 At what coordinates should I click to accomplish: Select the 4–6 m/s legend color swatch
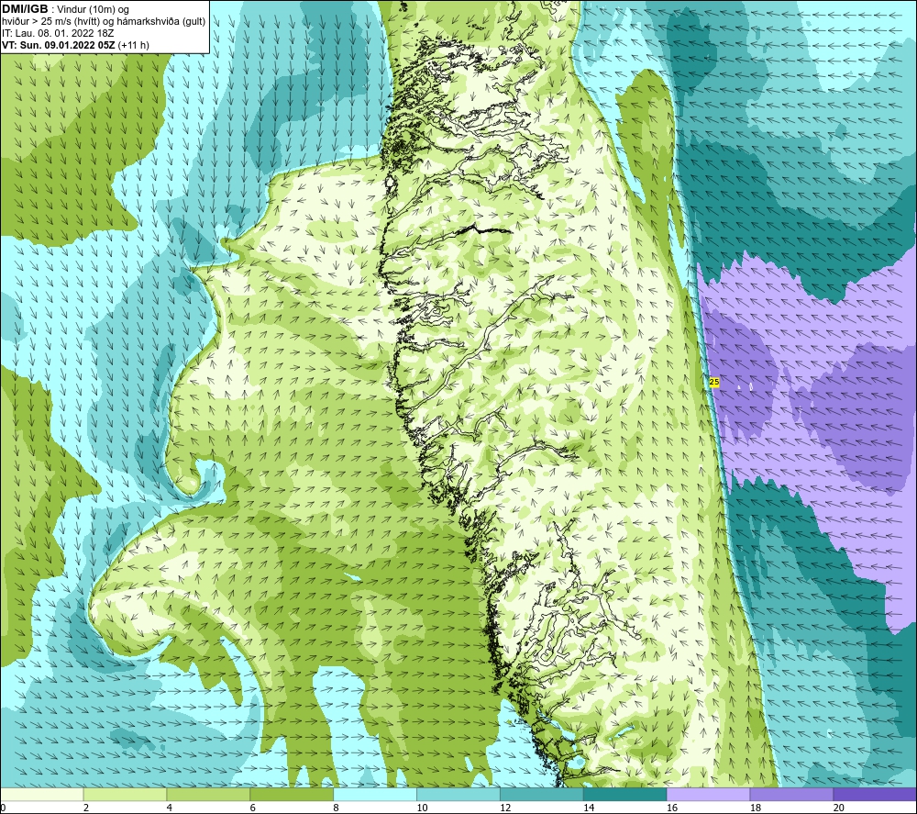pos(208,794)
